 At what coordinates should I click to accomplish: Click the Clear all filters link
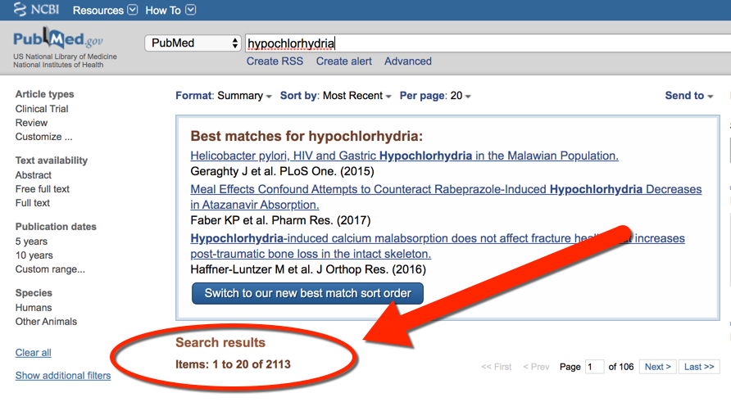[33, 353]
